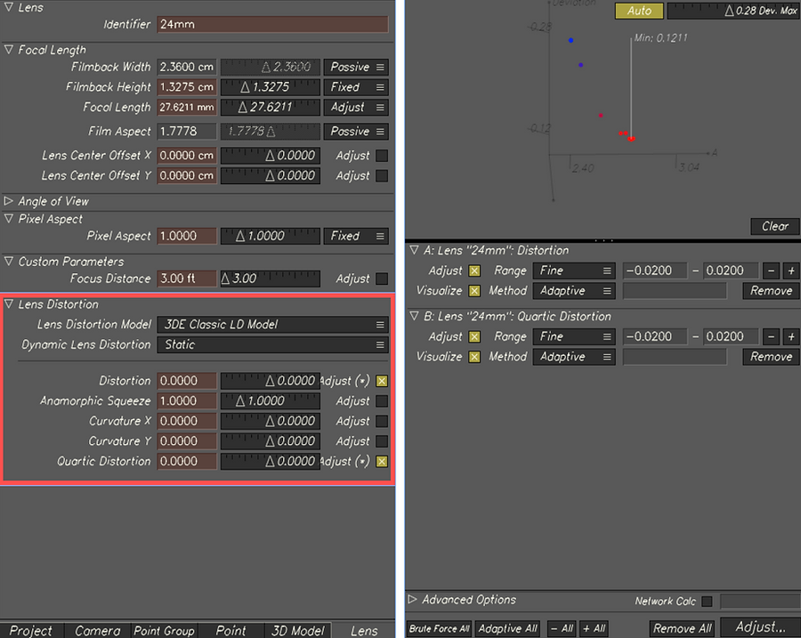Enable Adjust for Anamorphic Squeeze
The height and width of the screenshot is (638, 801).
coord(382,401)
